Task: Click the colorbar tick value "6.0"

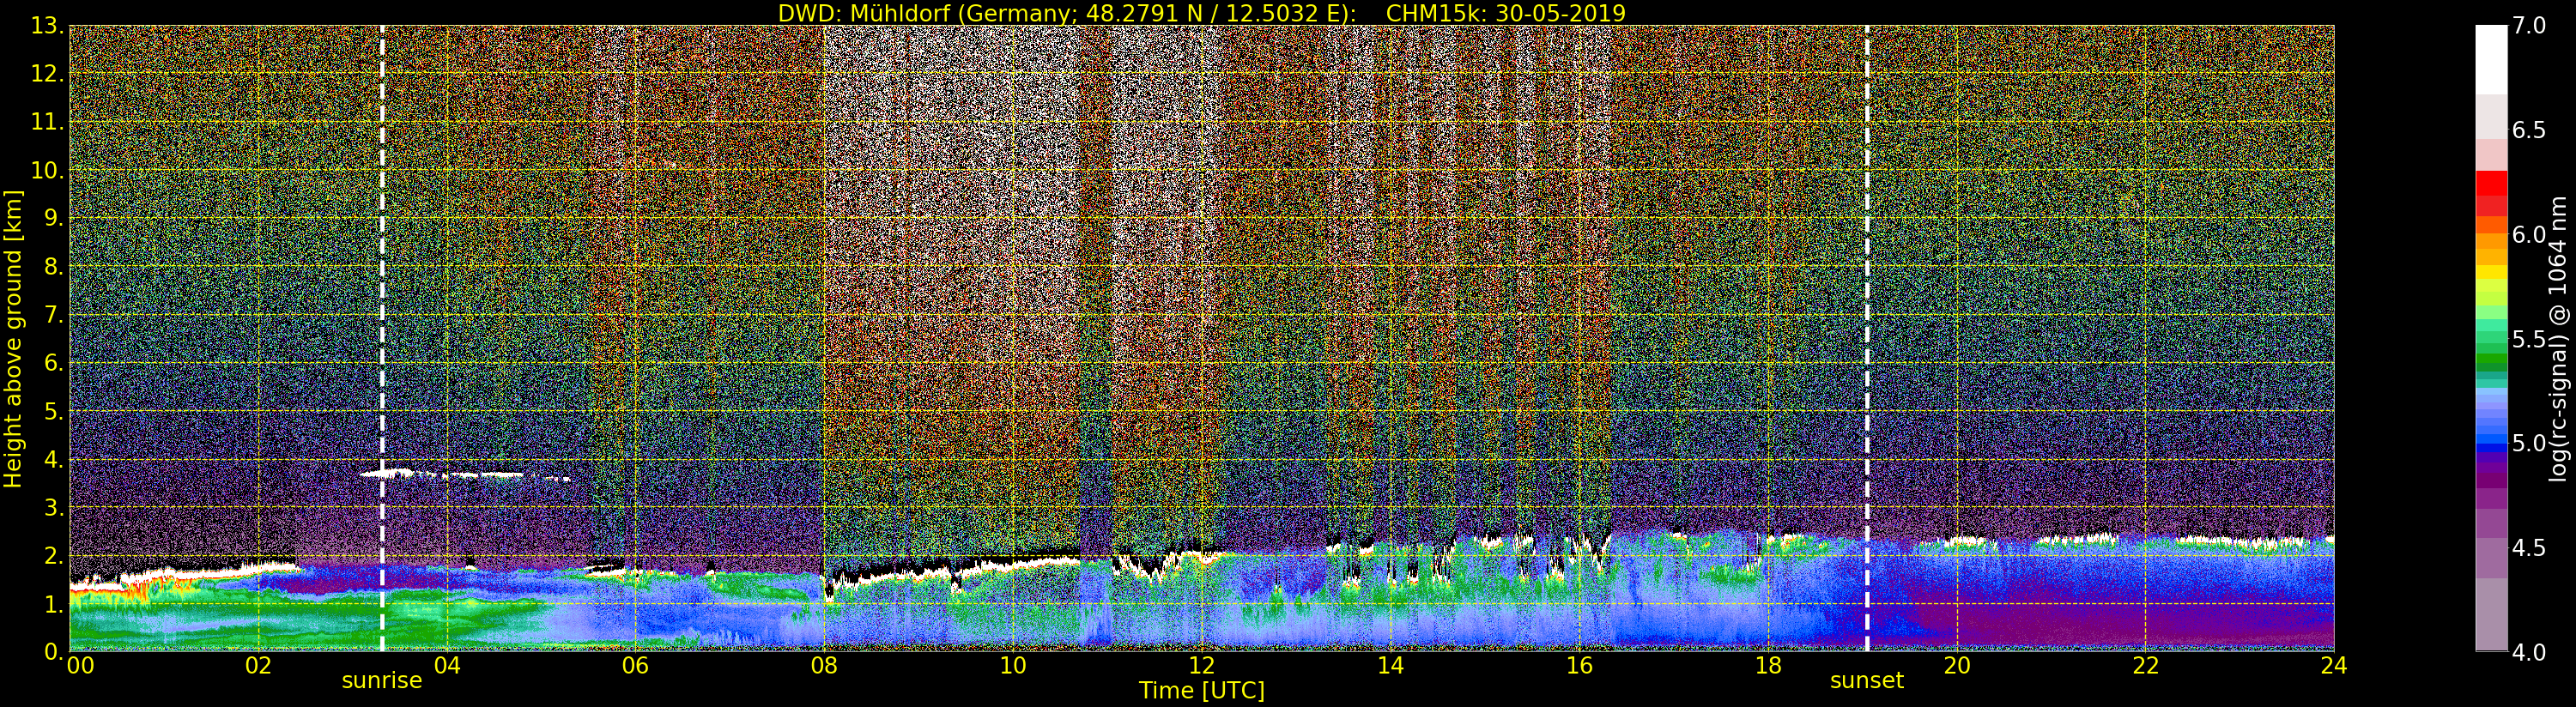Action: (2529, 235)
